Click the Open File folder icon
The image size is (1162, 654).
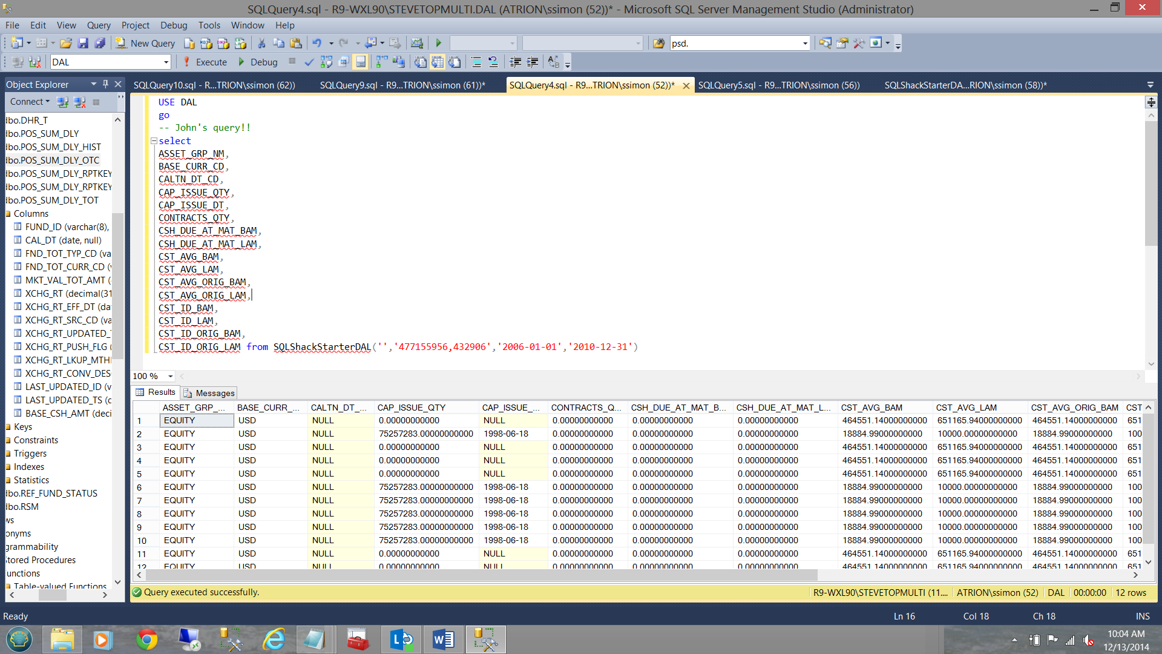[66, 43]
